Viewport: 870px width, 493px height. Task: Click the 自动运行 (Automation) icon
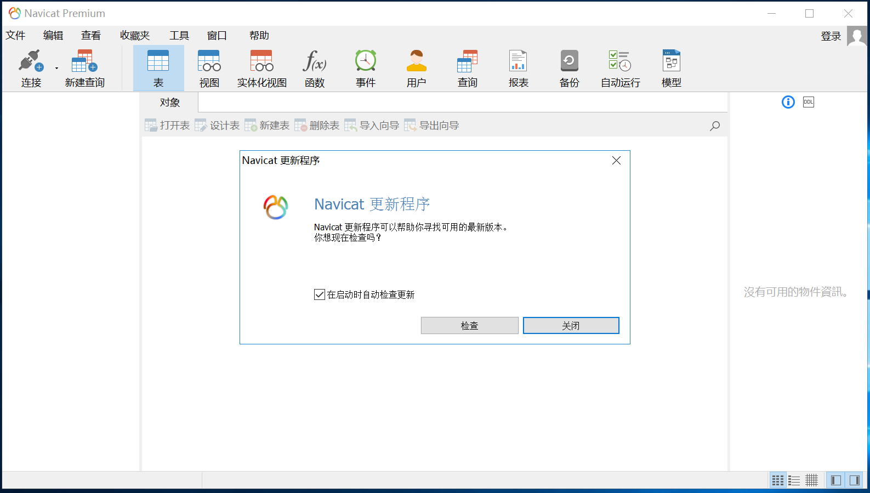coord(620,68)
